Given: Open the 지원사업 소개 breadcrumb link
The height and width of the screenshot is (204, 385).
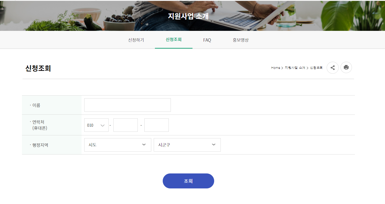Looking at the screenshot, I should point(295,68).
